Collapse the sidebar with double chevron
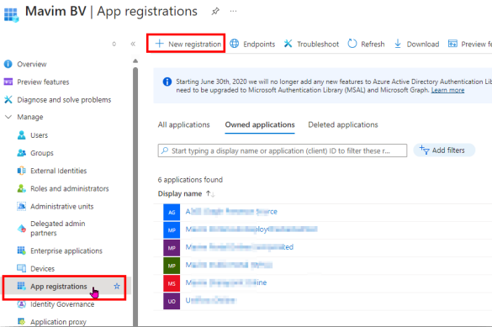 point(133,44)
